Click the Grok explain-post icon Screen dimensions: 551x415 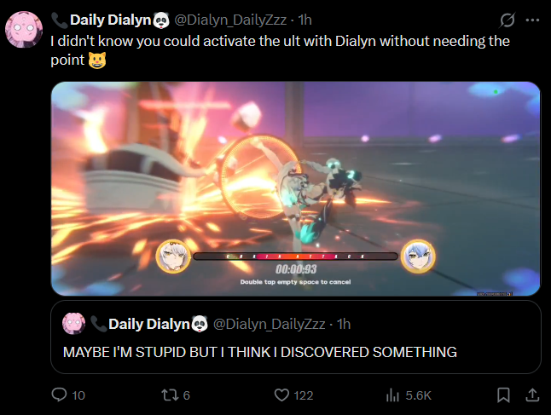pos(507,20)
